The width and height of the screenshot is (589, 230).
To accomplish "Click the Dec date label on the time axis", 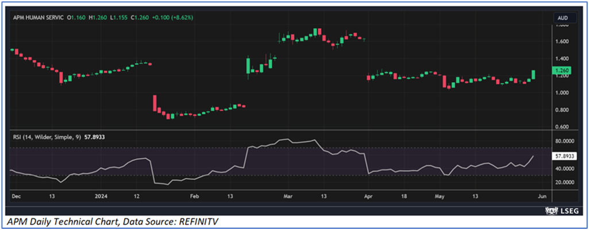I will click(17, 196).
